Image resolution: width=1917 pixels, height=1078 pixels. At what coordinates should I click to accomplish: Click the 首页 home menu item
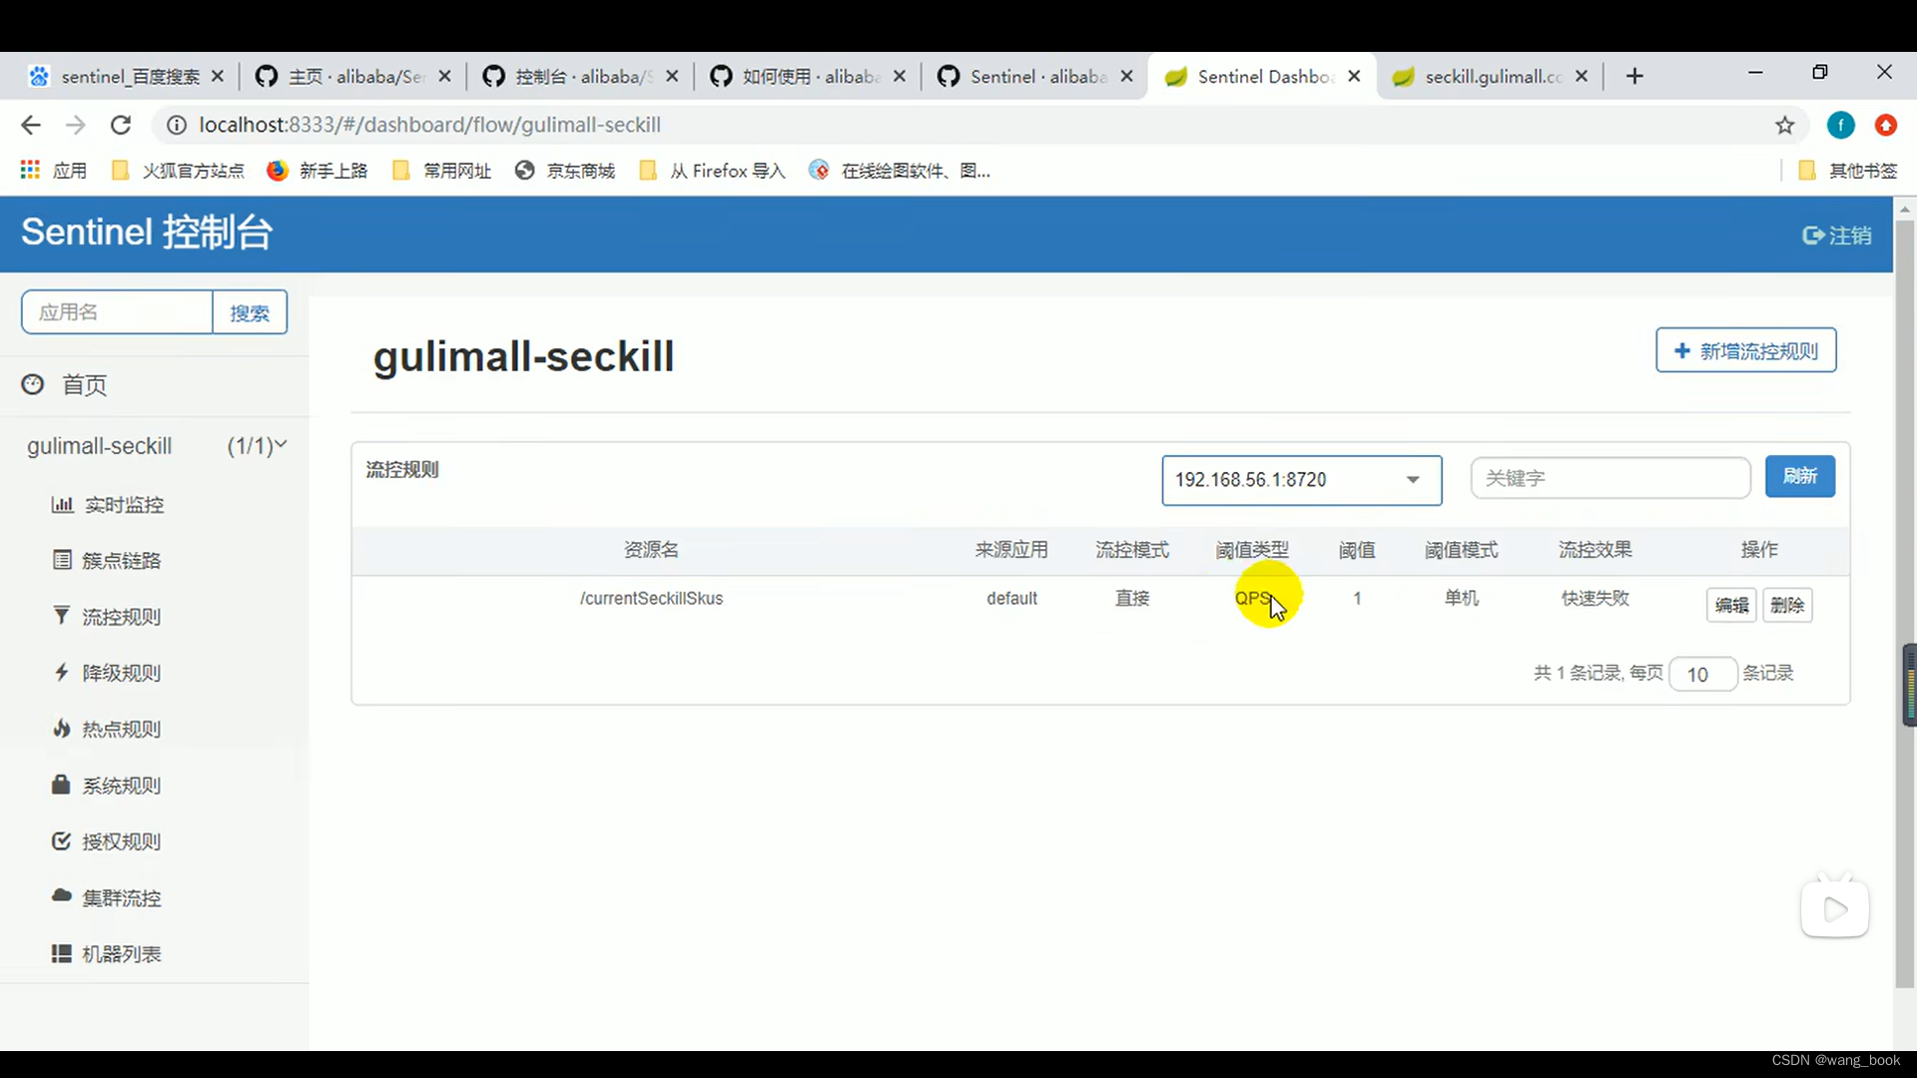click(x=84, y=384)
